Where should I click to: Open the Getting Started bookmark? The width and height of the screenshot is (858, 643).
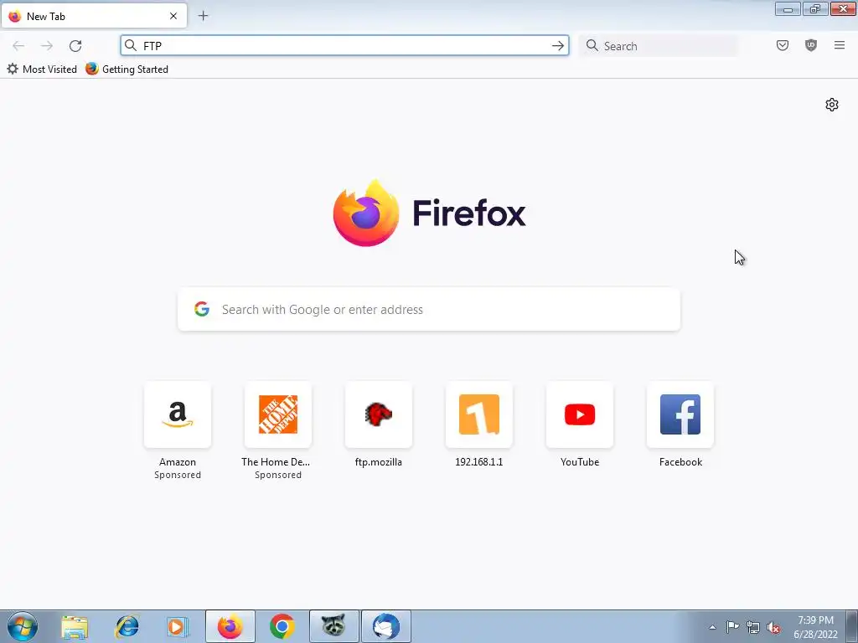click(x=127, y=69)
